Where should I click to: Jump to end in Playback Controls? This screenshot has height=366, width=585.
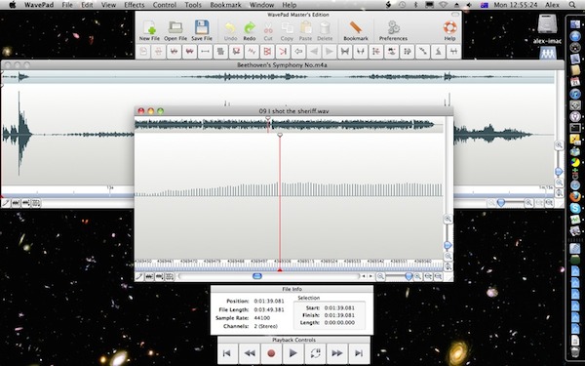359,353
